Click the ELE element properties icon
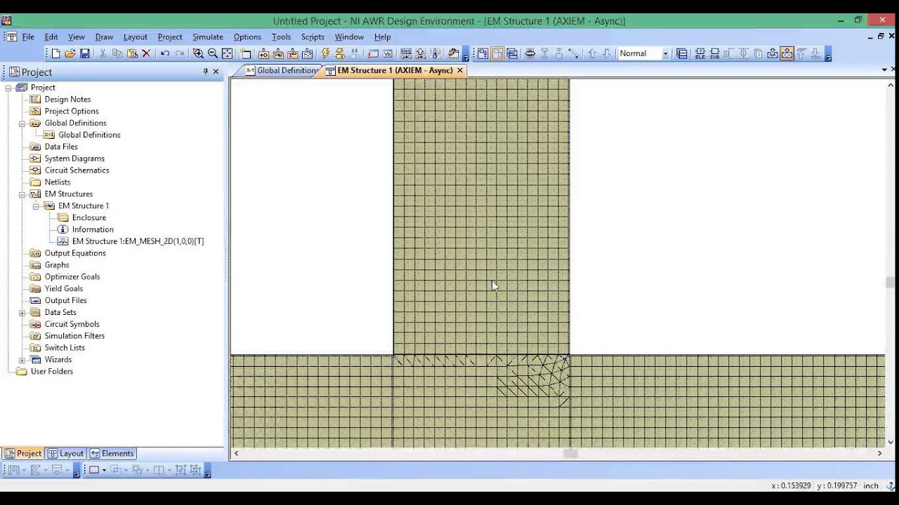This screenshot has width=899, height=505. (700, 53)
